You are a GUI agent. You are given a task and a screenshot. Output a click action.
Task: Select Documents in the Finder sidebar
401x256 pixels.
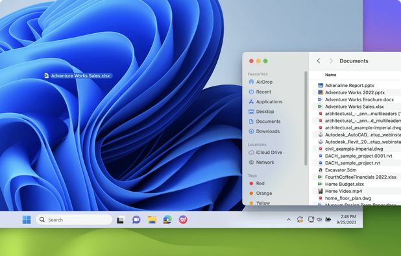[265, 122]
